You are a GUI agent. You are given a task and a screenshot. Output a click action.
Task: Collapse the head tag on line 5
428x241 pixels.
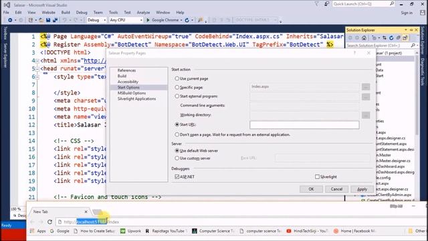(37, 68)
